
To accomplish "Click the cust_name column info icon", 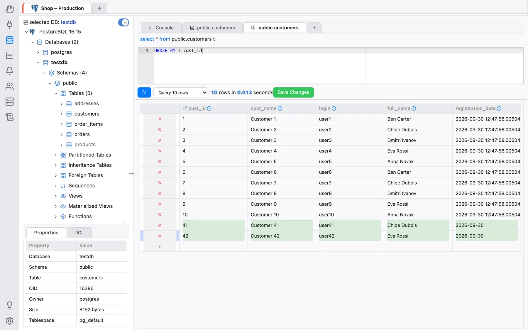I will pos(280,109).
